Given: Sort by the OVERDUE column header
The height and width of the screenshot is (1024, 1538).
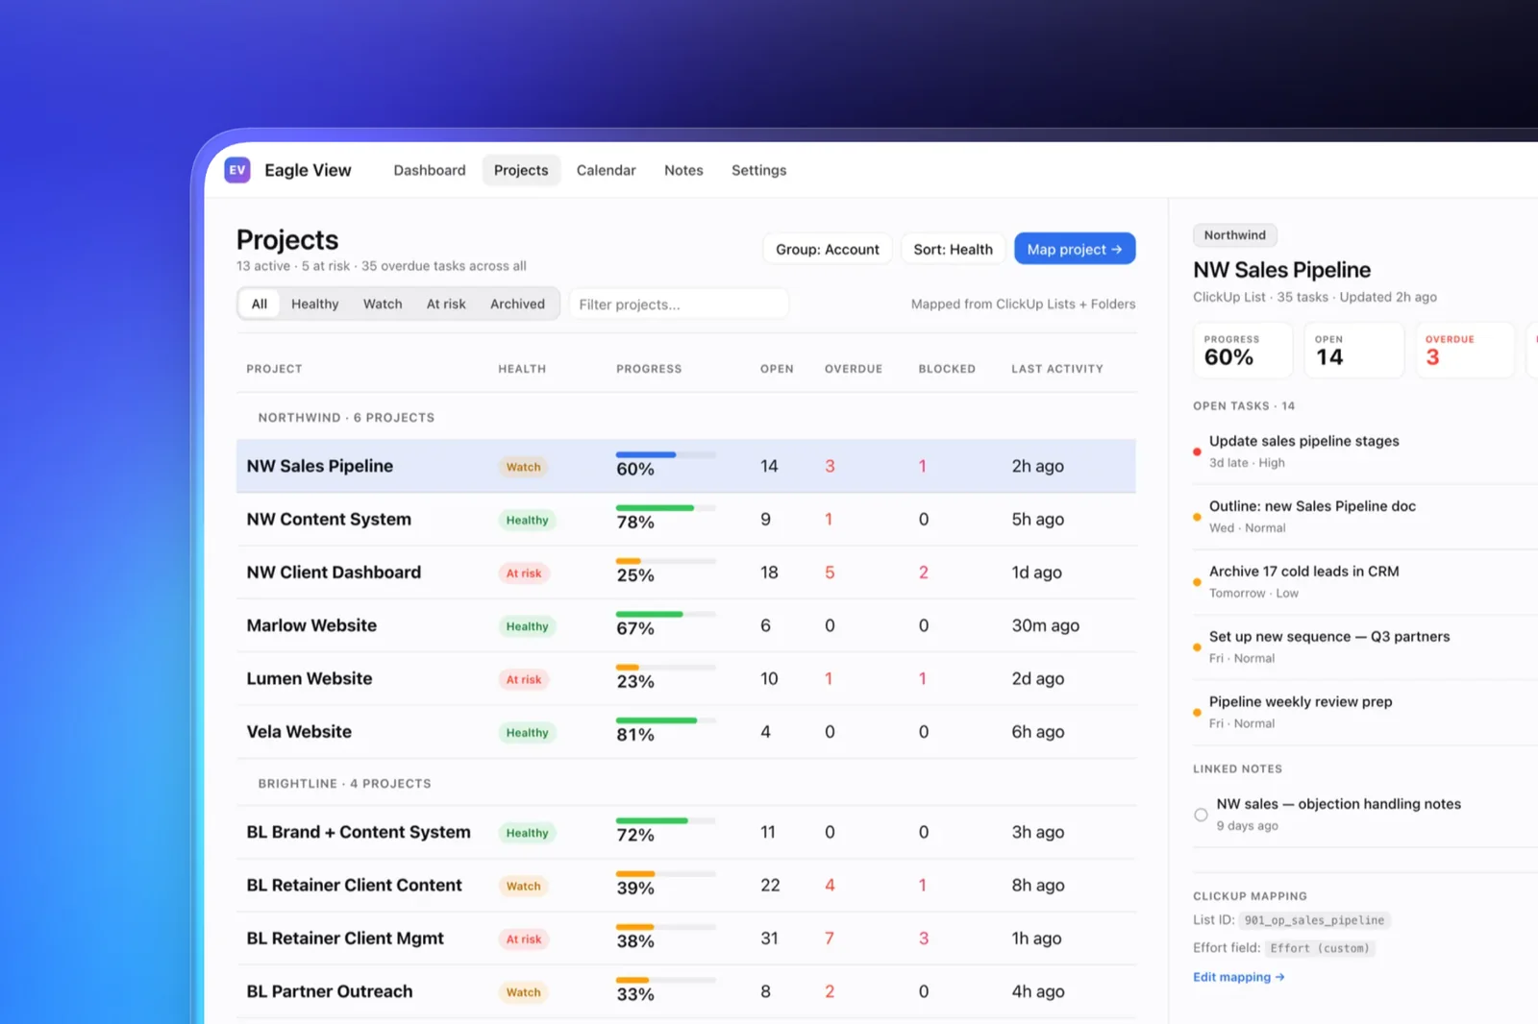Looking at the screenshot, I should (x=854, y=369).
